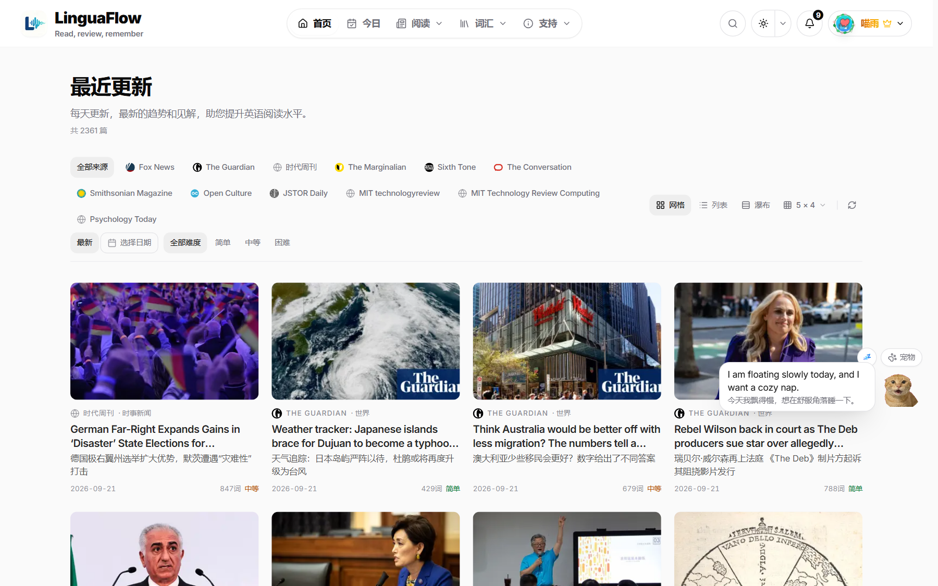Expand the theme options chevron
Viewport: 938px width, 586px height.
click(783, 23)
